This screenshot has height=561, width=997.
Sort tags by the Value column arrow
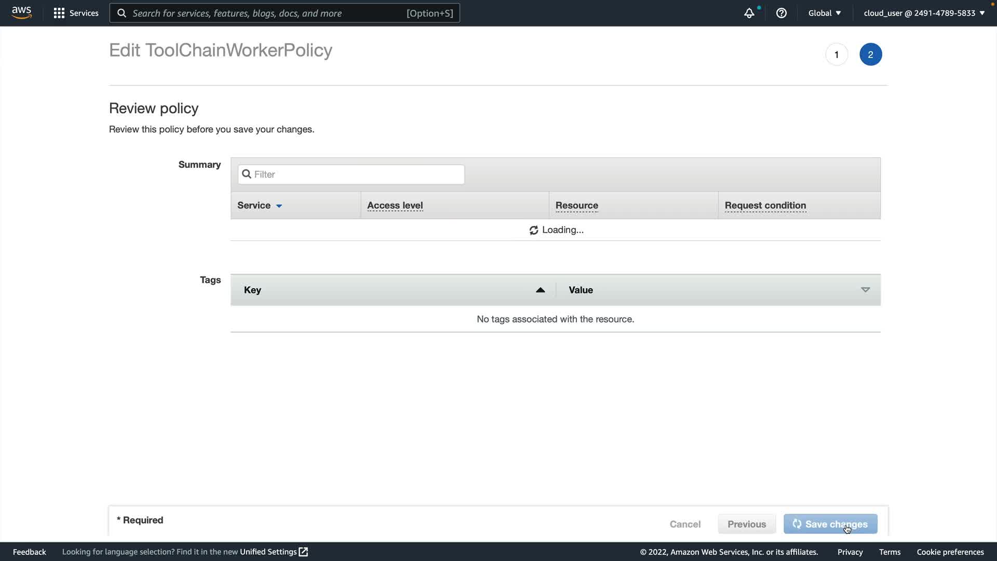click(865, 290)
